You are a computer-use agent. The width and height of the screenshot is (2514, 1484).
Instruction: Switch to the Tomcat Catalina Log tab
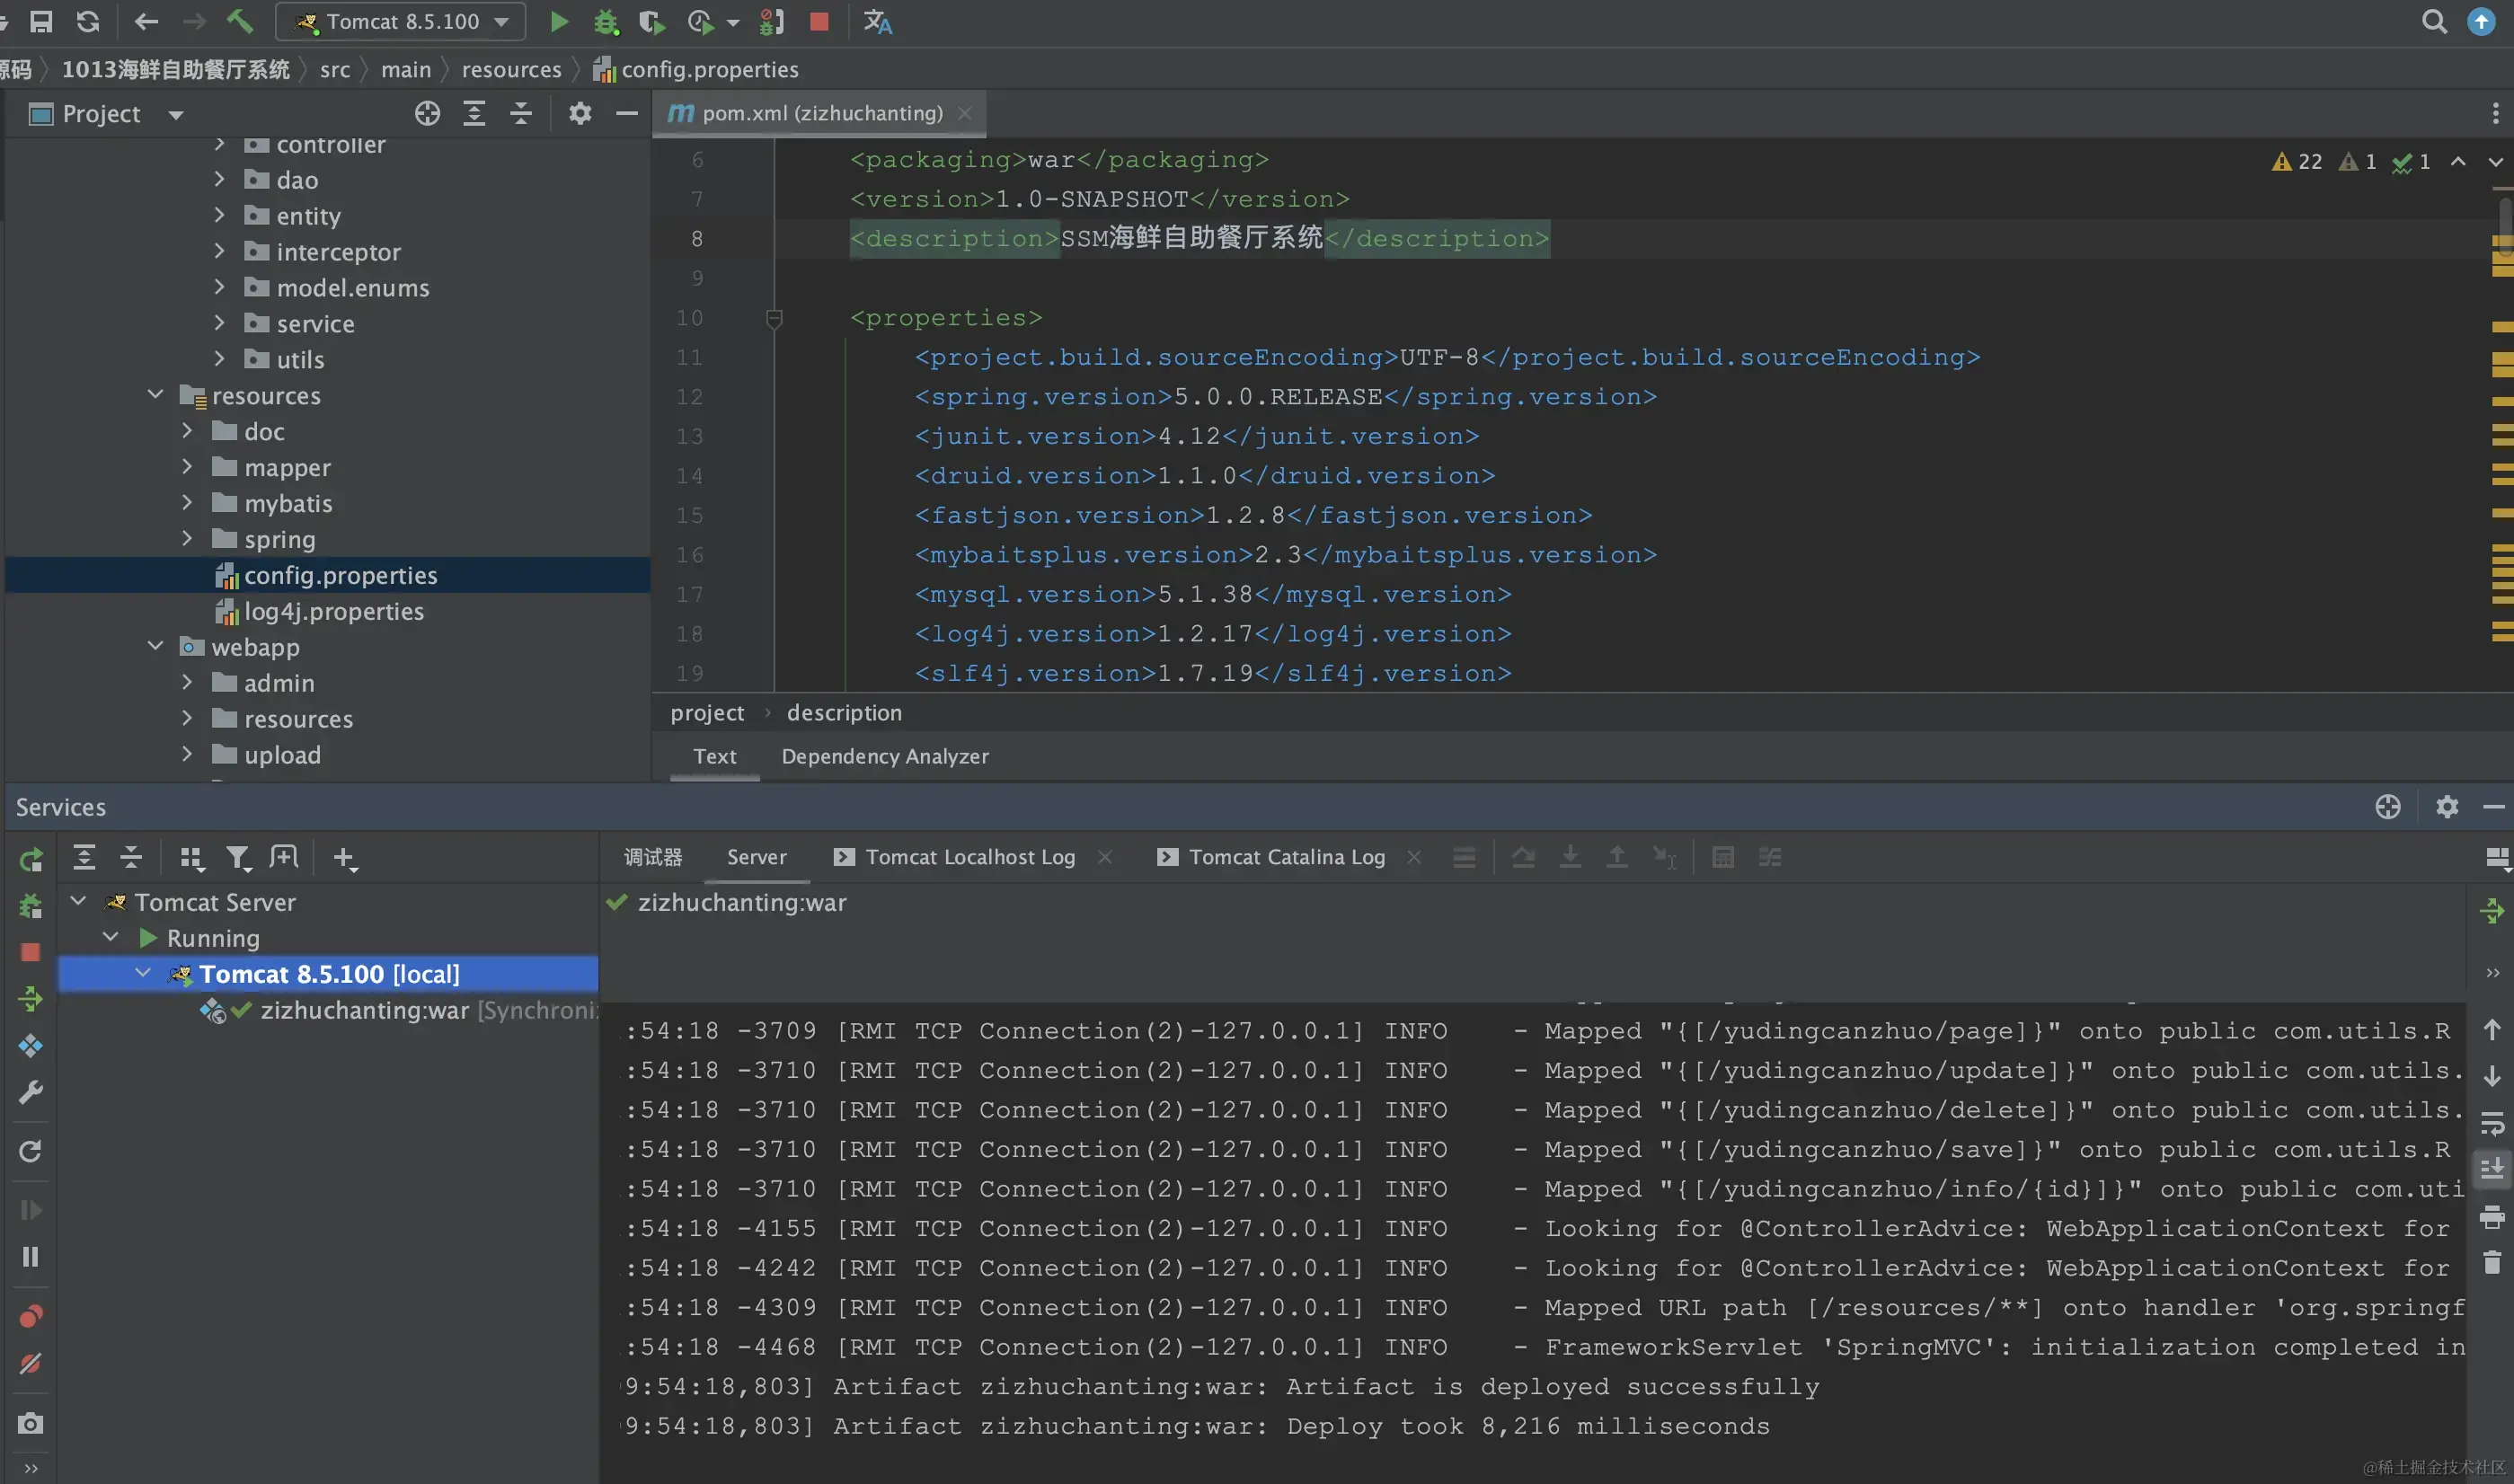(x=1286, y=857)
